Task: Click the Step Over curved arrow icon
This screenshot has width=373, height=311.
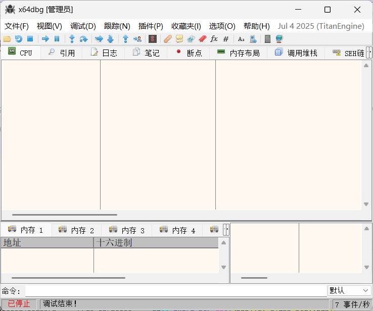Action: pyautogui.click(x=83, y=39)
